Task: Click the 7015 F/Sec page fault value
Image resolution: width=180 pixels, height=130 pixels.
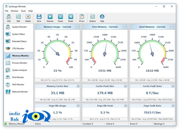Action: coord(152,112)
